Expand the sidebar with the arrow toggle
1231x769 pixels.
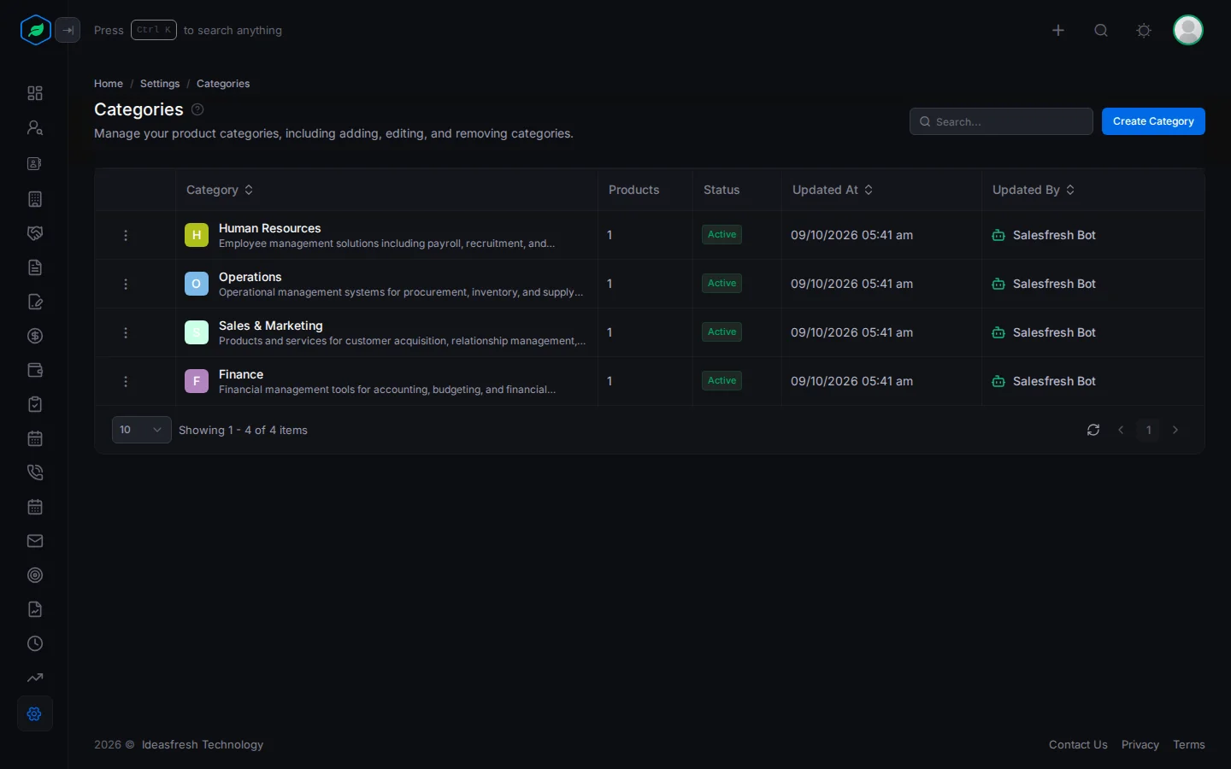point(68,30)
